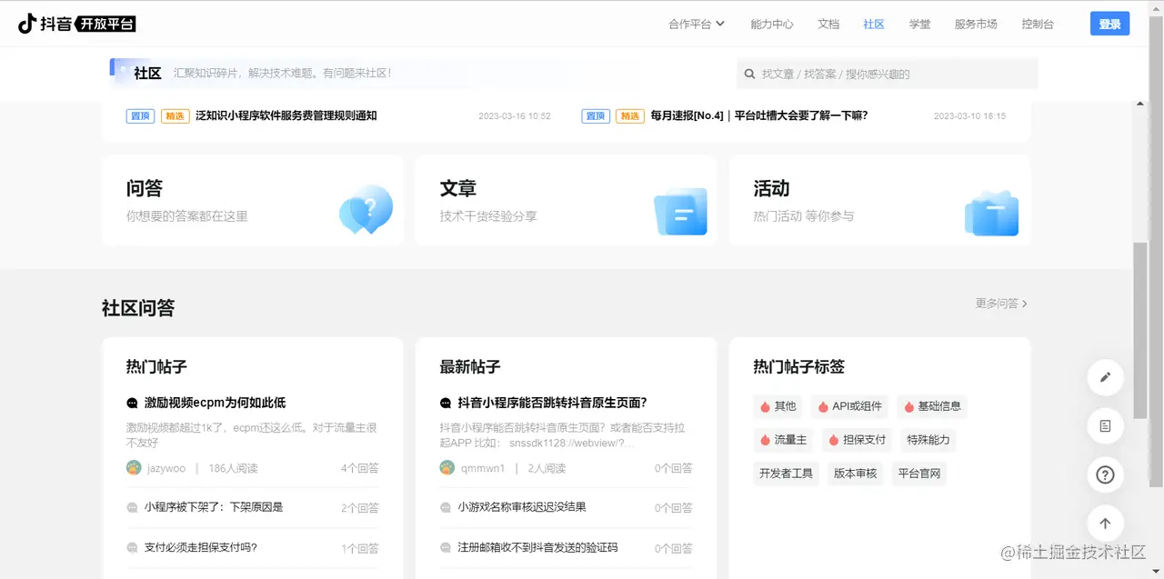Click chat icon beside 激励视频ecpm为何如此低
1164x579 pixels.
[x=133, y=403]
